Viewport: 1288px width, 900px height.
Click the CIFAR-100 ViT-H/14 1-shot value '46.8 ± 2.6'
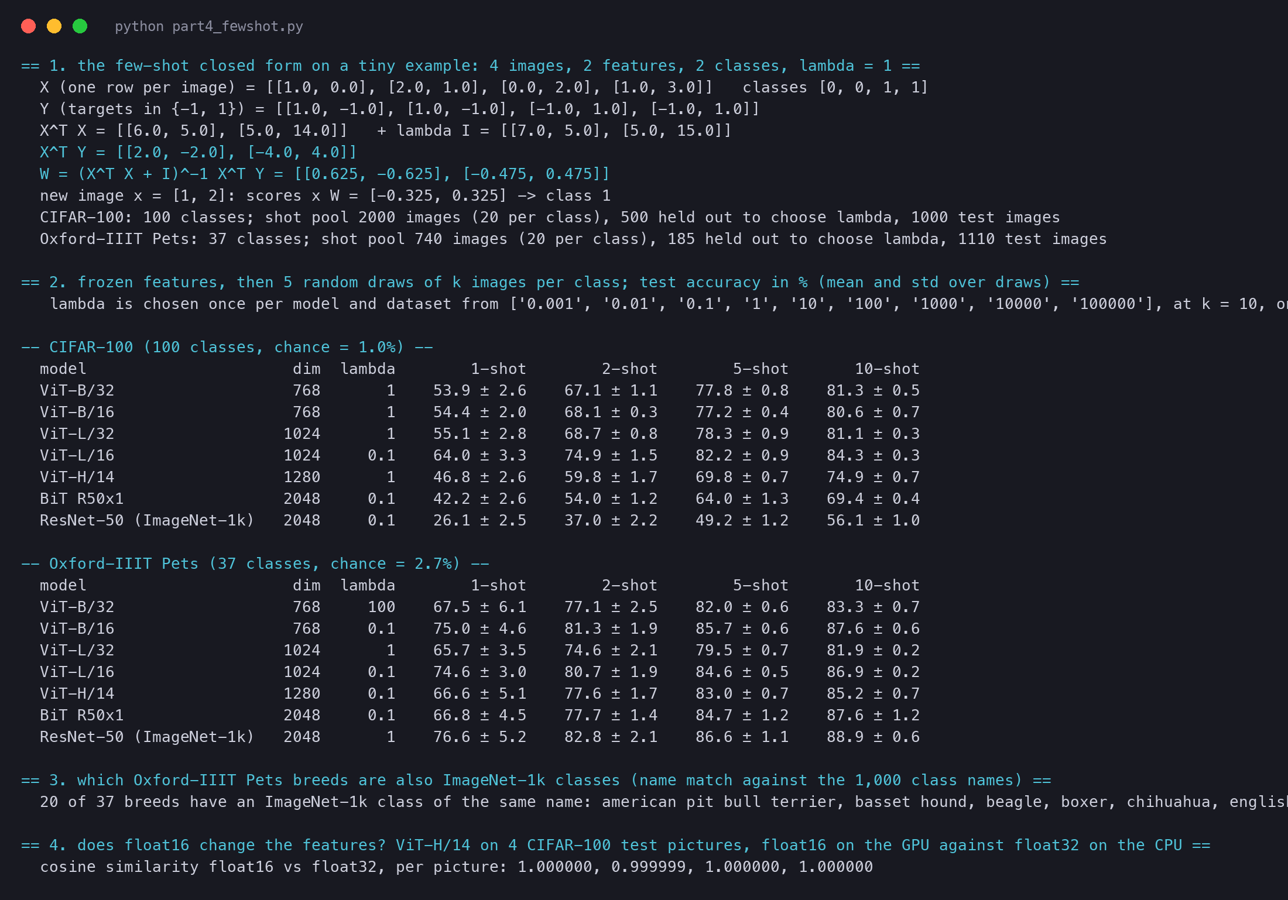pos(479,477)
